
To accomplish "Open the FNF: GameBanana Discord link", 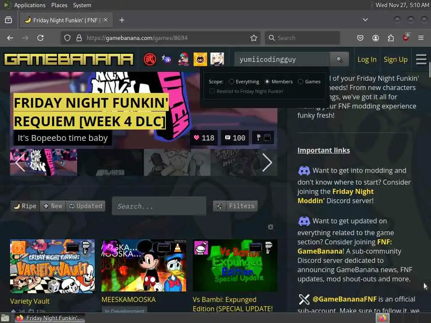I will point(345,246).
